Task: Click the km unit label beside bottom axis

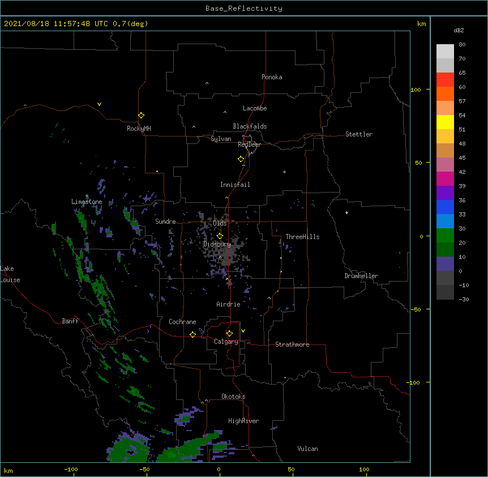Action: point(8,471)
